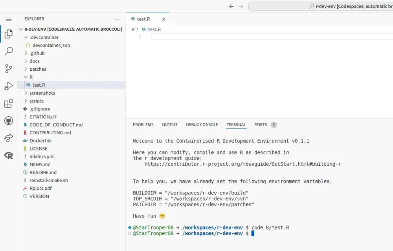Open the GitHub panel in activity bar
Screen dimensions: 393x251
pyautogui.click(x=8, y=121)
